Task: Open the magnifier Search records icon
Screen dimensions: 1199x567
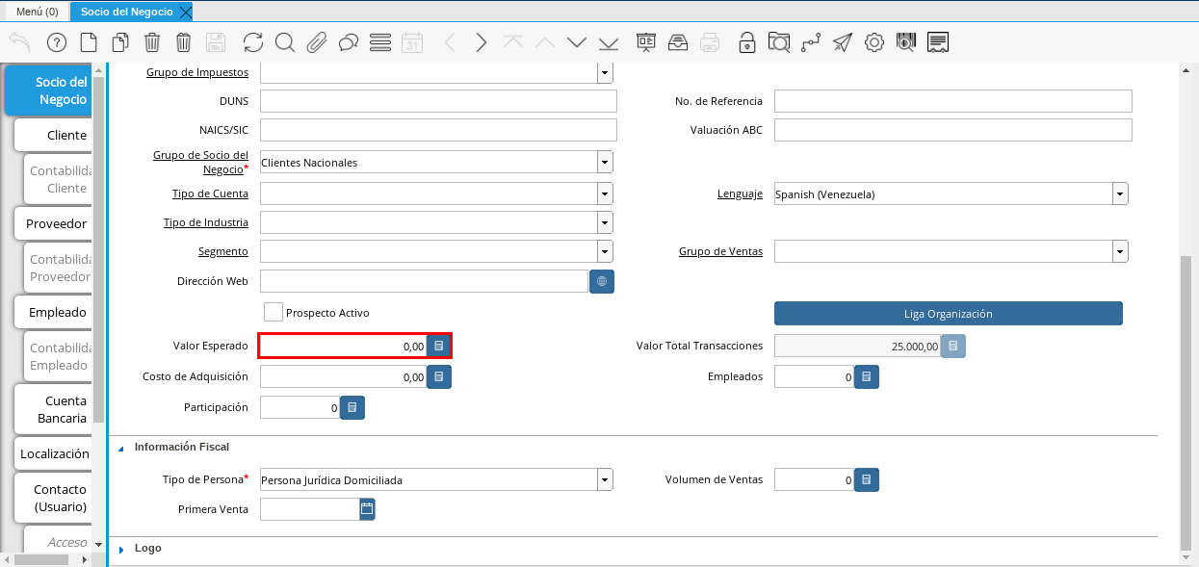Action: 285,42
